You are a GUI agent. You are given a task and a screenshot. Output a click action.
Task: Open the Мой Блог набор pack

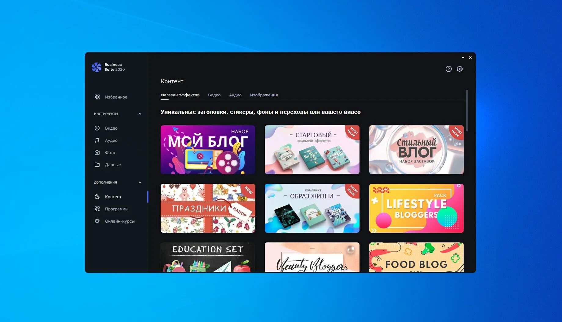point(208,150)
